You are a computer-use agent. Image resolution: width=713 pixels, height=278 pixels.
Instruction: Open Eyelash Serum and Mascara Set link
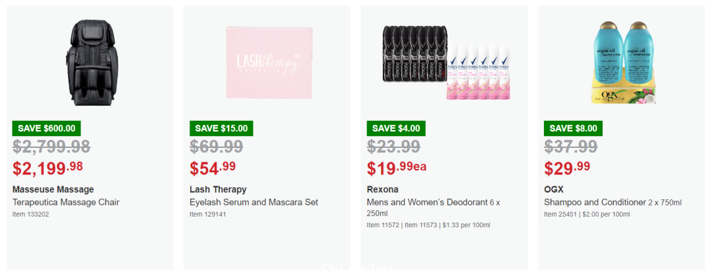tap(254, 203)
